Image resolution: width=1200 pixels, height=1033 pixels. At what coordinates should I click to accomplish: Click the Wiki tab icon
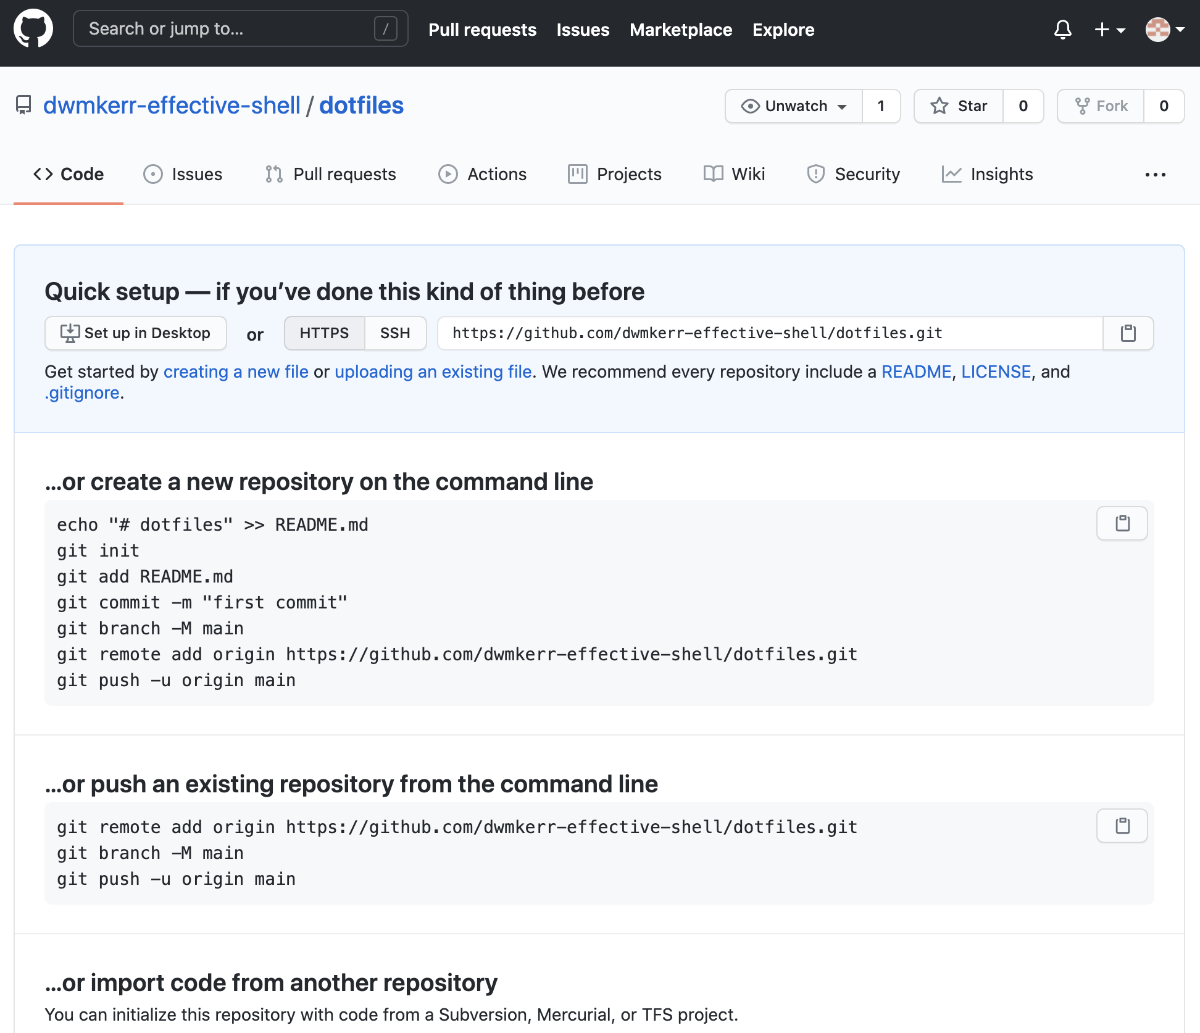pos(712,173)
